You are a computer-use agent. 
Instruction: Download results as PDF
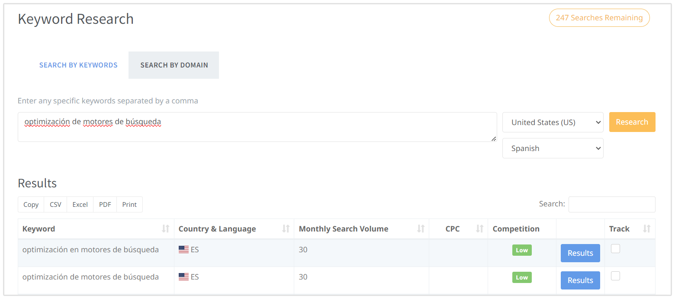click(x=105, y=205)
